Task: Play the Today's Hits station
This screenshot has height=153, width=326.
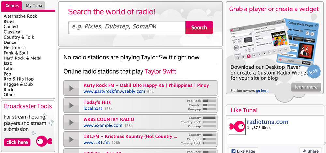Action: pyautogui.click(x=71, y=105)
